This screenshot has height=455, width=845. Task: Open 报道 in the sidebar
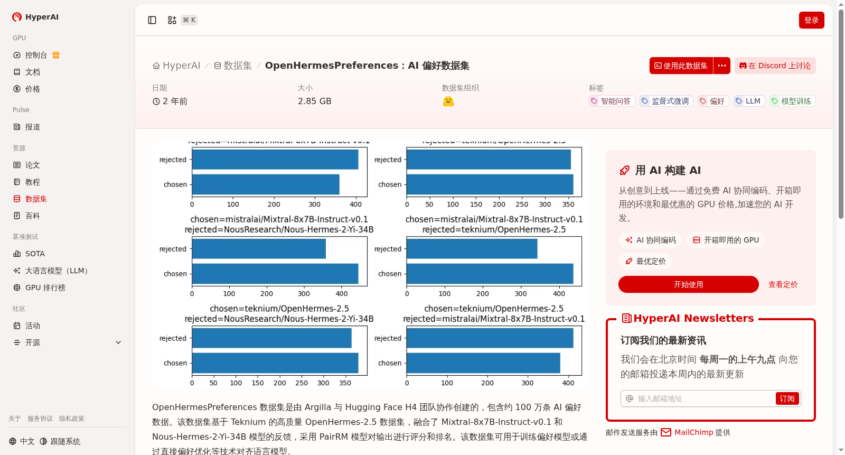click(33, 127)
